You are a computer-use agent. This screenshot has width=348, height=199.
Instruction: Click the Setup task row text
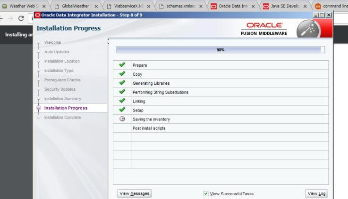138,111
